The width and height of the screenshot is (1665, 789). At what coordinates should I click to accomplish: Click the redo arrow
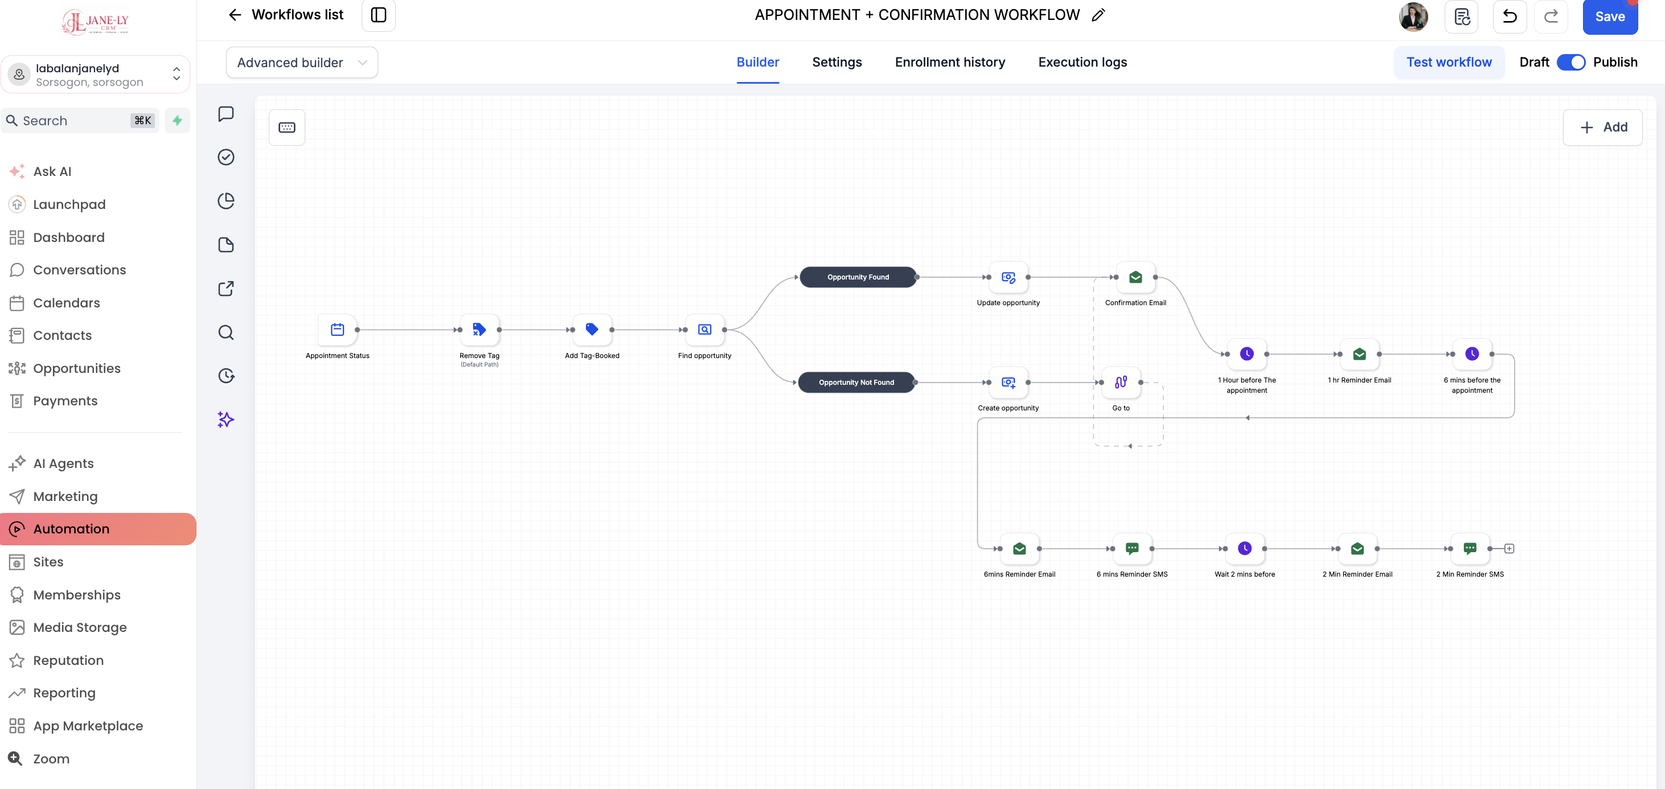(1551, 16)
